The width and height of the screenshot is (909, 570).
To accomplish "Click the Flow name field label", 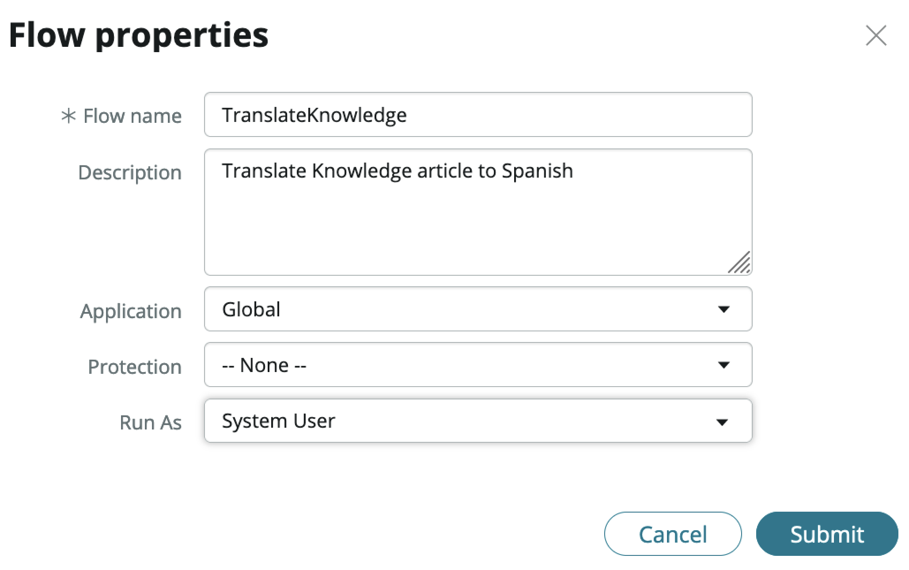I will click(132, 116).
